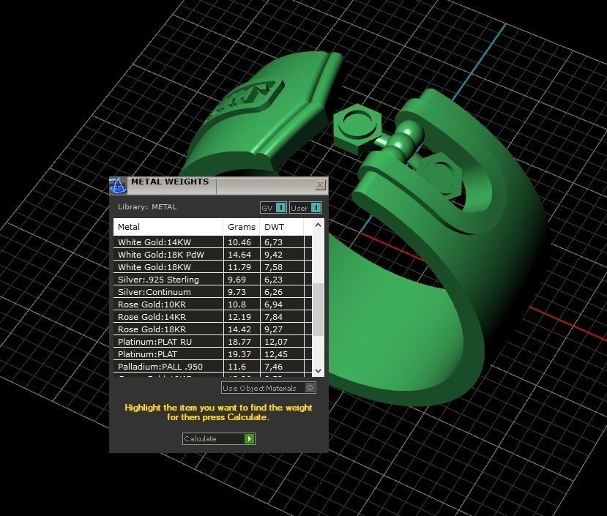Click the Calculate button

(x=218, y=438)
